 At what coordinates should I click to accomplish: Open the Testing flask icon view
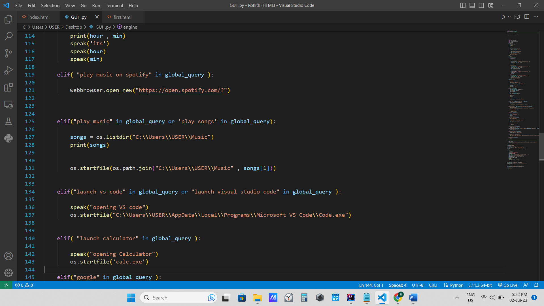[x=8, y=121]
